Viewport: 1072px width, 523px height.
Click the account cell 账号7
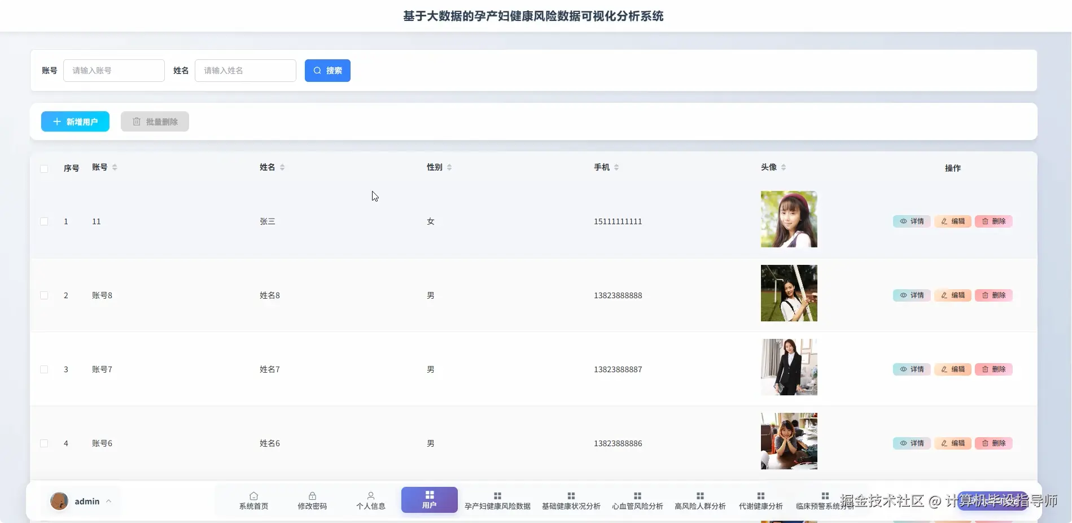[x=102, y=369]
